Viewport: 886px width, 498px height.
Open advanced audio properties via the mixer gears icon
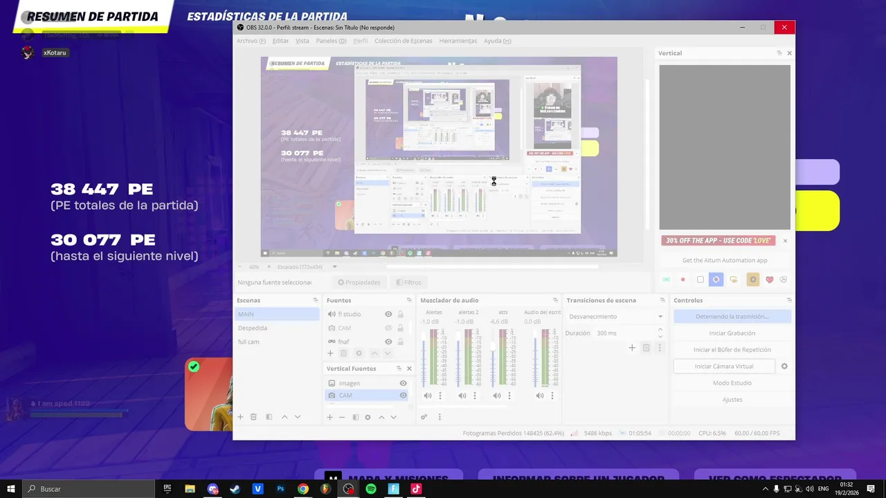424,417
